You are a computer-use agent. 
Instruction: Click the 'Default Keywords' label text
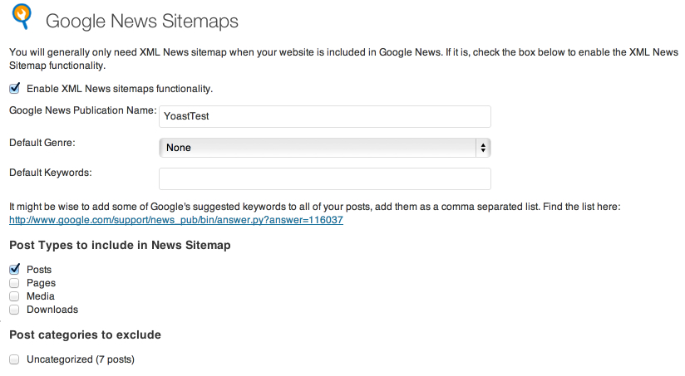[50, 173]
